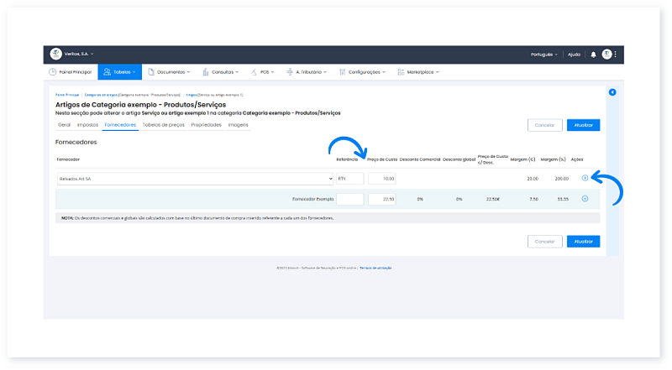Switch to the Impostos tab
Viewport: 672px width, 370px height.
87,124
